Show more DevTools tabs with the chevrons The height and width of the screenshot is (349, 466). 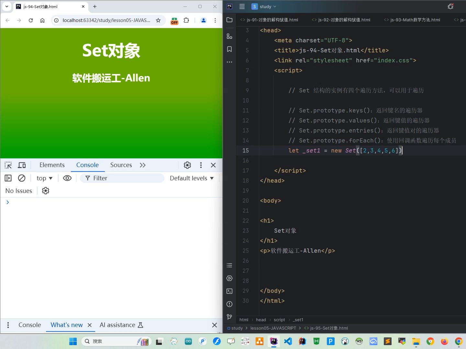(143, 165)
